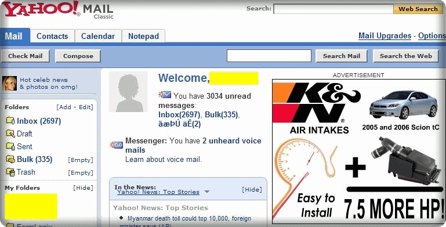Open the 2 unheard voice mails link
Image resolution: width=446 pixels, height=227 pixels.
click(x=193, y=145)
